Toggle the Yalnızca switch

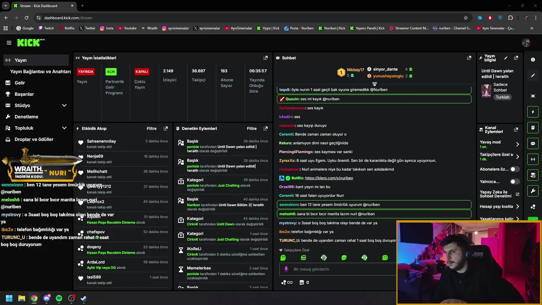point(514,181)
